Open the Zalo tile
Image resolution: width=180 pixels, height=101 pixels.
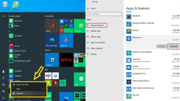coord(79,79)
